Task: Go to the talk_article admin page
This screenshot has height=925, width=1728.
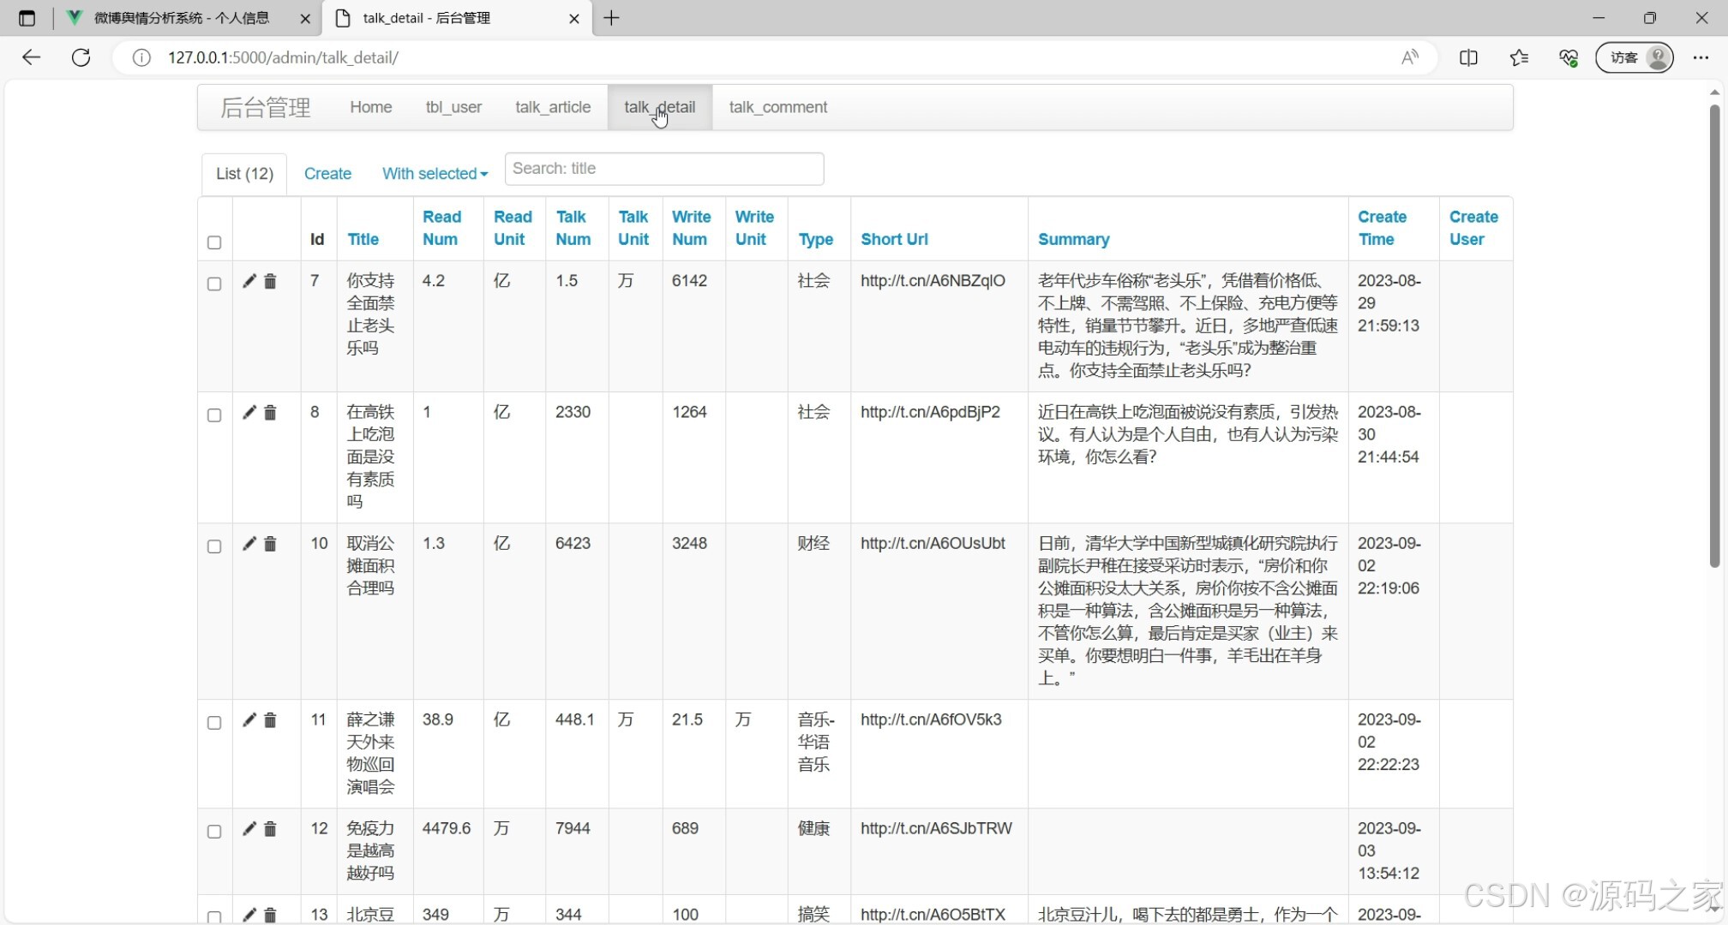Action: [x=553, y=107]
